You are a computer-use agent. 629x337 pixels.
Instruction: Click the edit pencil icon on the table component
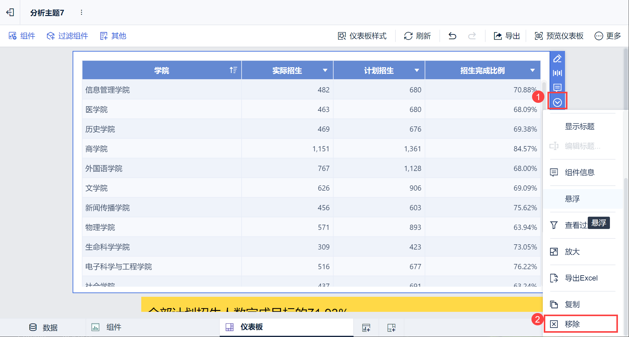coord(557,58)
